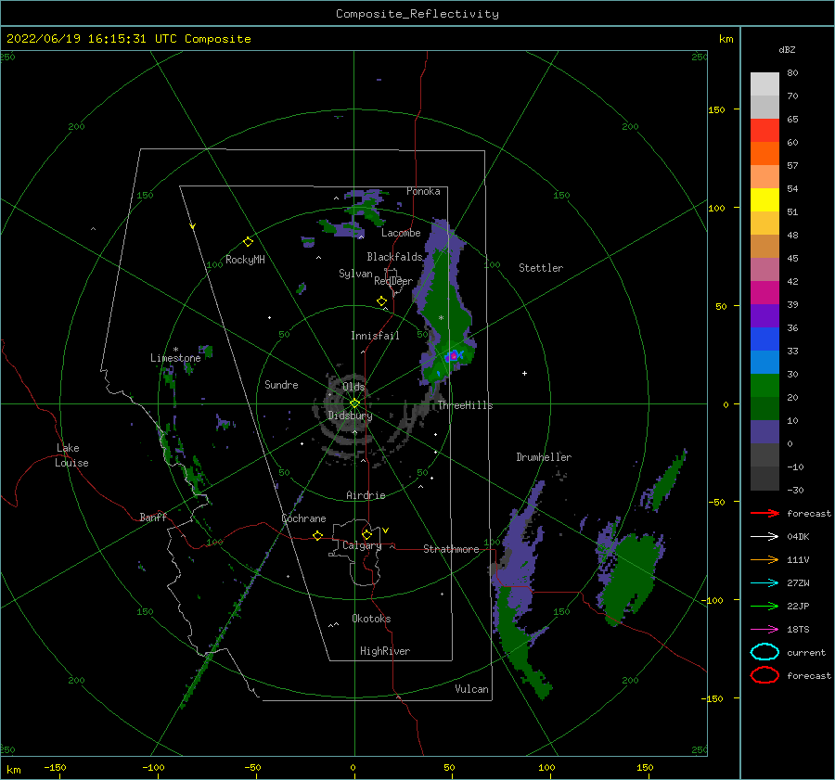Pick the red swatch between 65 and 60
Image resolution: width=835 pixels, height=780 pixels.
click(764, 130)
